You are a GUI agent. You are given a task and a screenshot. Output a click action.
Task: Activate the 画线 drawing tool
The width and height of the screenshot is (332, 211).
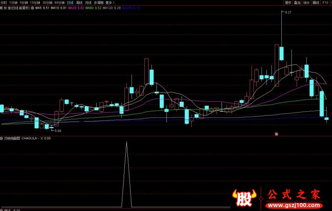316,2
